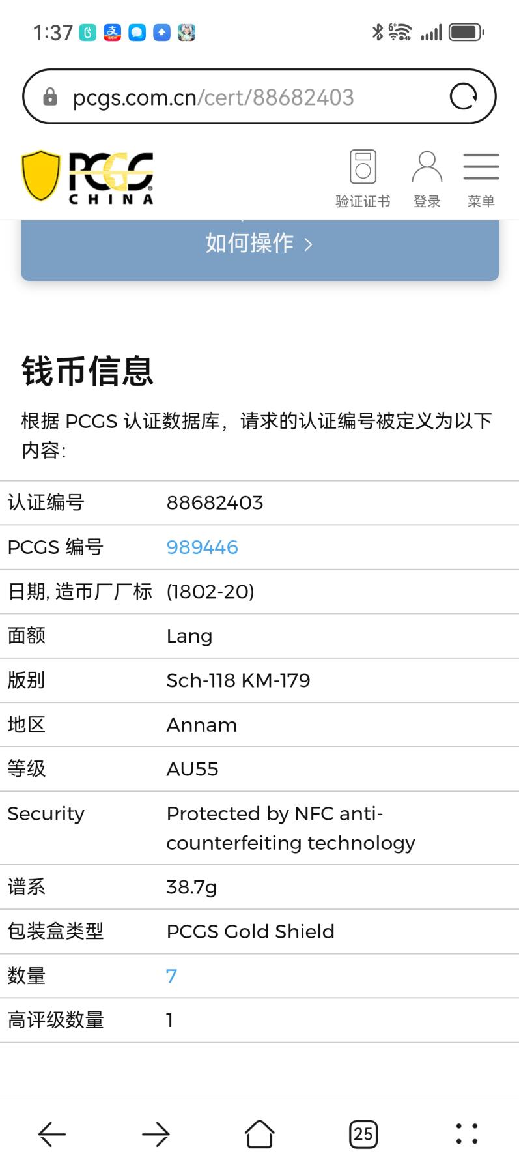Screen dimensions: 519x1173
Task: Tap the browser home icon
Action: (259, 1134)
